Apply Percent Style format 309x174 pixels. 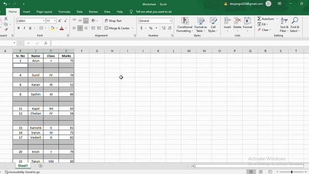tap(151, 28)
